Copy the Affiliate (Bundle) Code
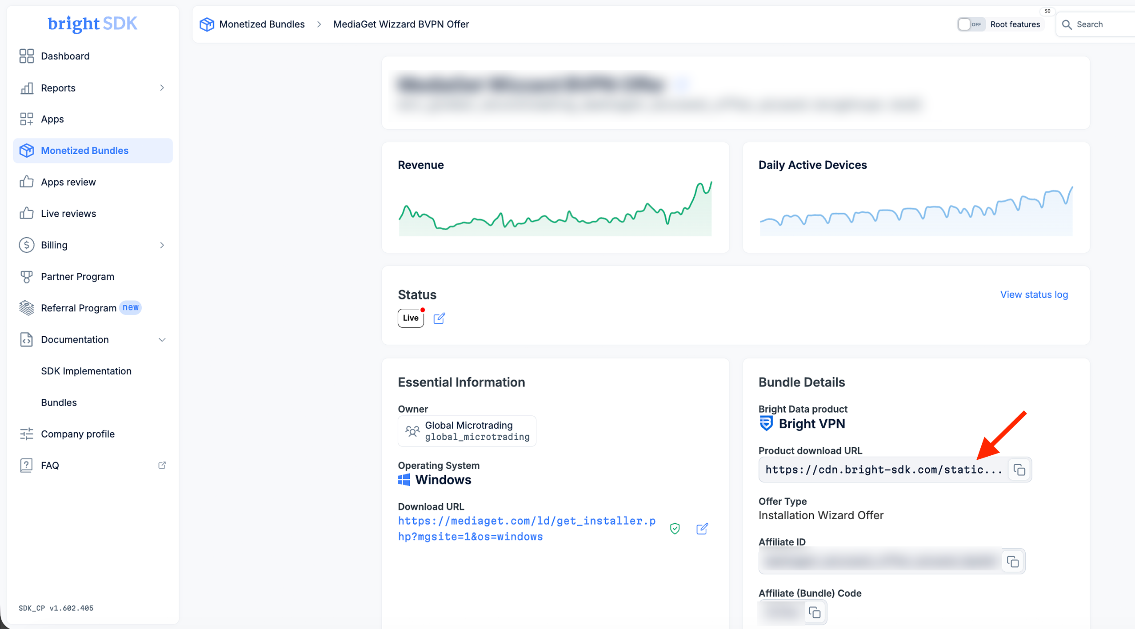This screenshot has height=629, width=1135. 815,613
